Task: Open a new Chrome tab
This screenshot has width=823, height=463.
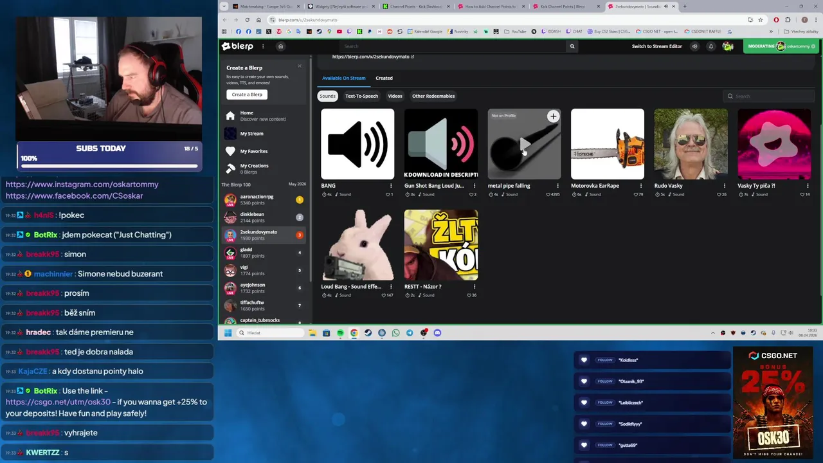Action: pyautogui.click(x=685, y=6)
